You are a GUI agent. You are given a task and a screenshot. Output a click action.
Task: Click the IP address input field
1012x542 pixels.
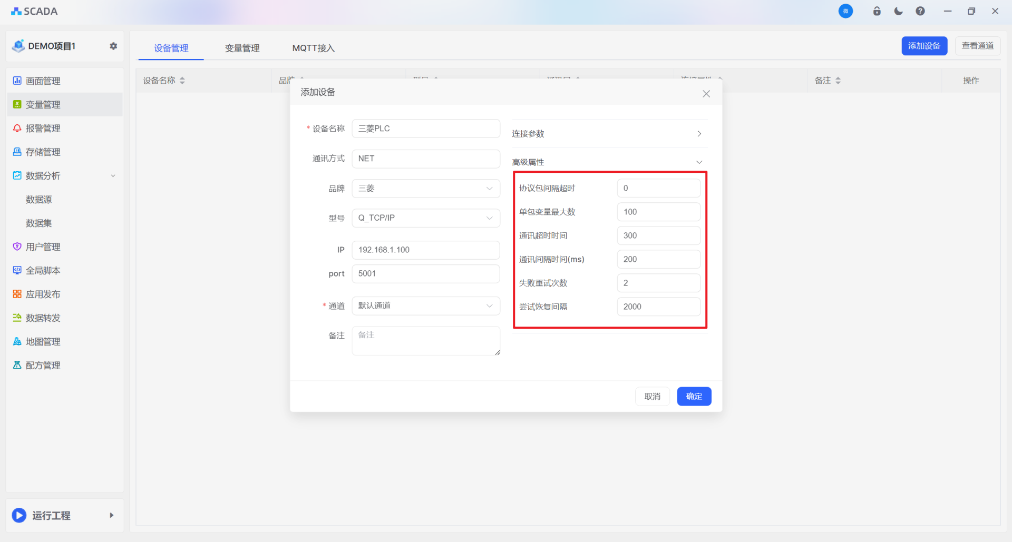click(x=425, y=250)
